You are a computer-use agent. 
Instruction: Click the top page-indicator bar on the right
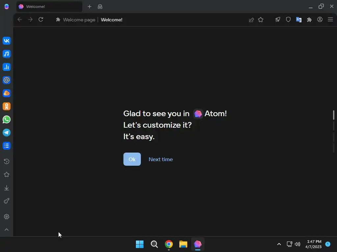[x=334, y=115]
